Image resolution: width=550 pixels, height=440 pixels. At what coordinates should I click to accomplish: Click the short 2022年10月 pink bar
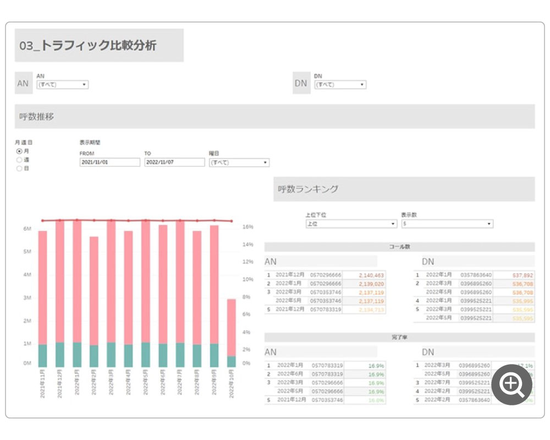(232, 327)
